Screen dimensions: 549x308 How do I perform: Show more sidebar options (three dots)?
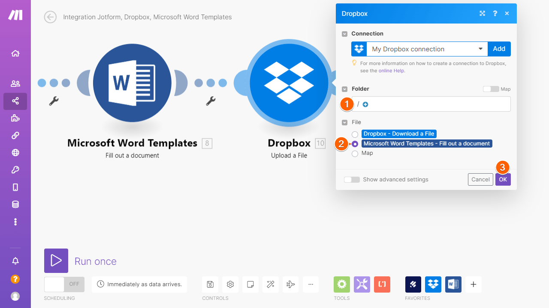(x=15, y=222)
